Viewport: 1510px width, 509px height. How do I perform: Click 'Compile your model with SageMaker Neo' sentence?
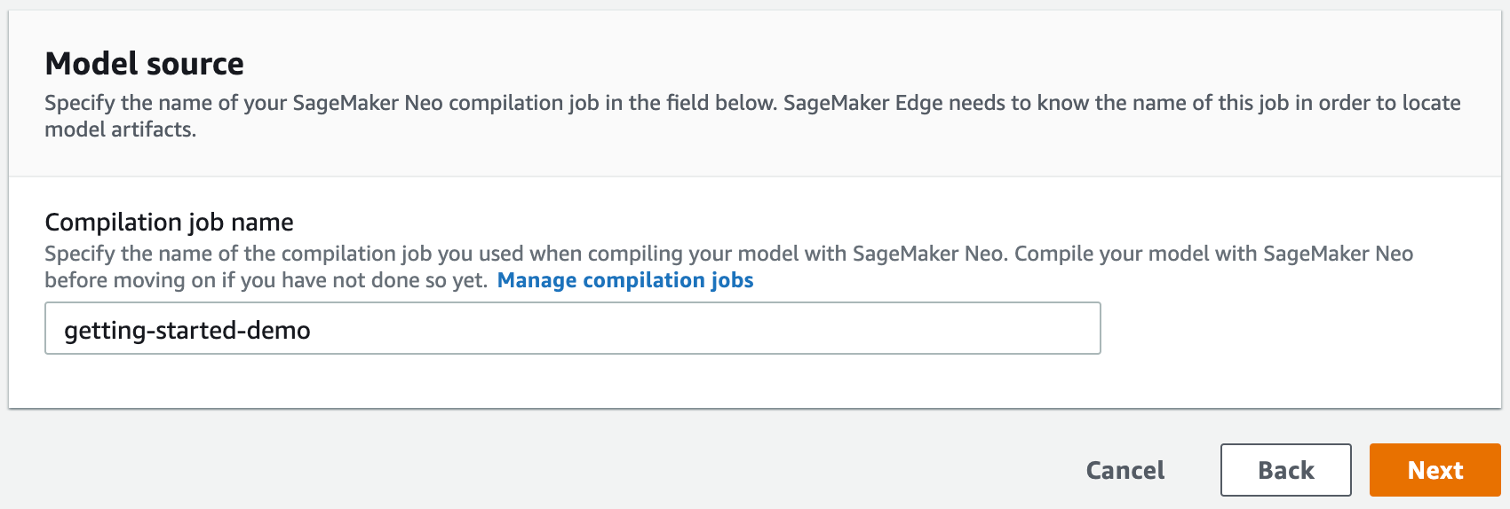[x=1212, y=254]
